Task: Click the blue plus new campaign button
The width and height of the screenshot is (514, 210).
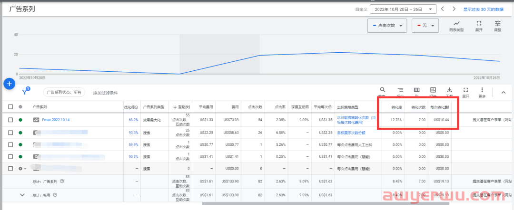Action: [x=10, y=84]
